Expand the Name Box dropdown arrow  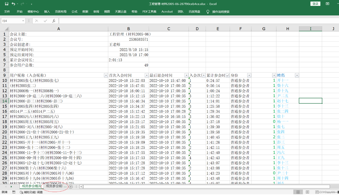[23, 21]
